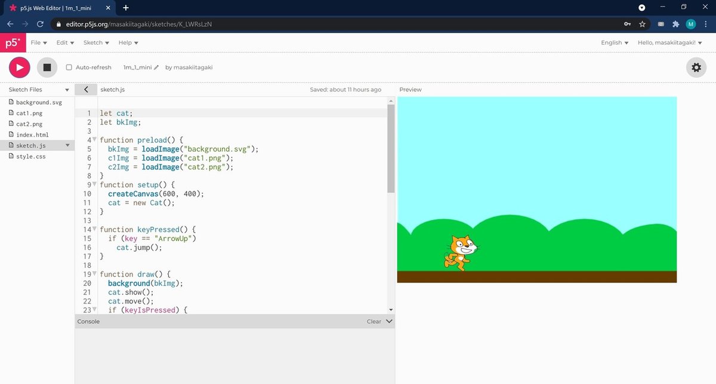The height and width of the screenshot is (384, 716).
Task: Open the Edit menu
Action: (66, 43)
